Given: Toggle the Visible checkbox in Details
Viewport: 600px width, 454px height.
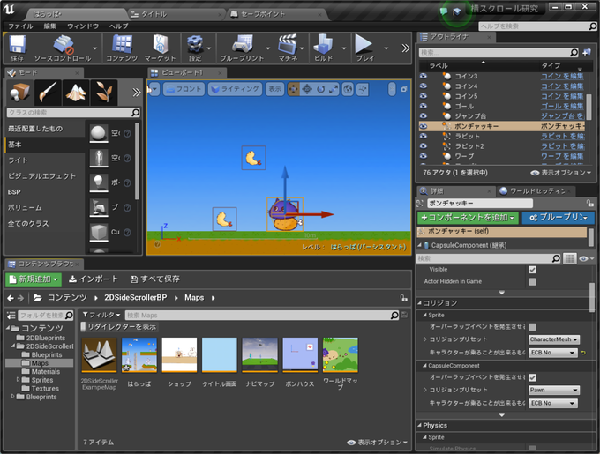Looking at the screenshot, I should (532, 270).
